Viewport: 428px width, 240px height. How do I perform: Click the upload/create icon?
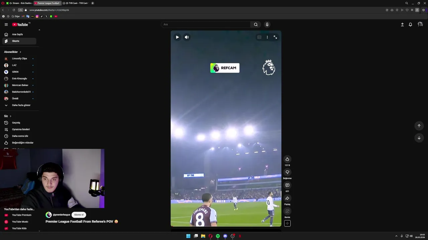click(x=402, y=24)
